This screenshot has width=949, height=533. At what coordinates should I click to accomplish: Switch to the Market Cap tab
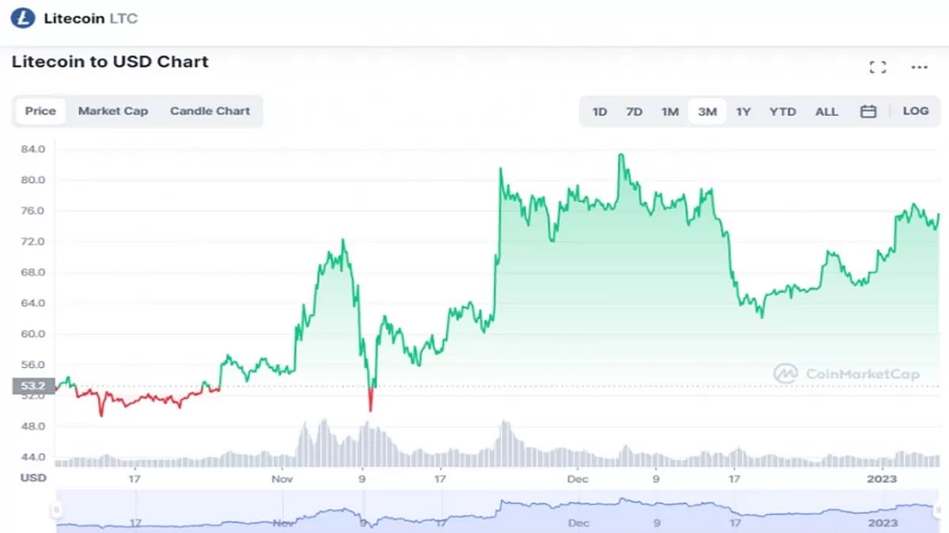pyautogui.click(x=113, y=111)
